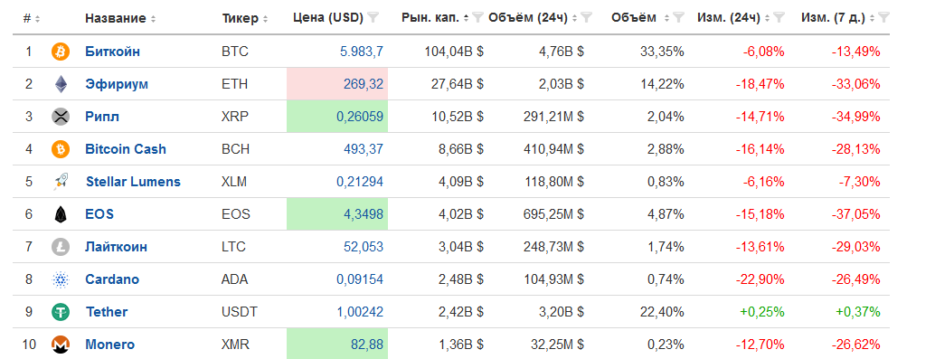This screenshot has height=359, width=935.
Task: Click the EOS price 4,3498
Action: coord(364,214)
